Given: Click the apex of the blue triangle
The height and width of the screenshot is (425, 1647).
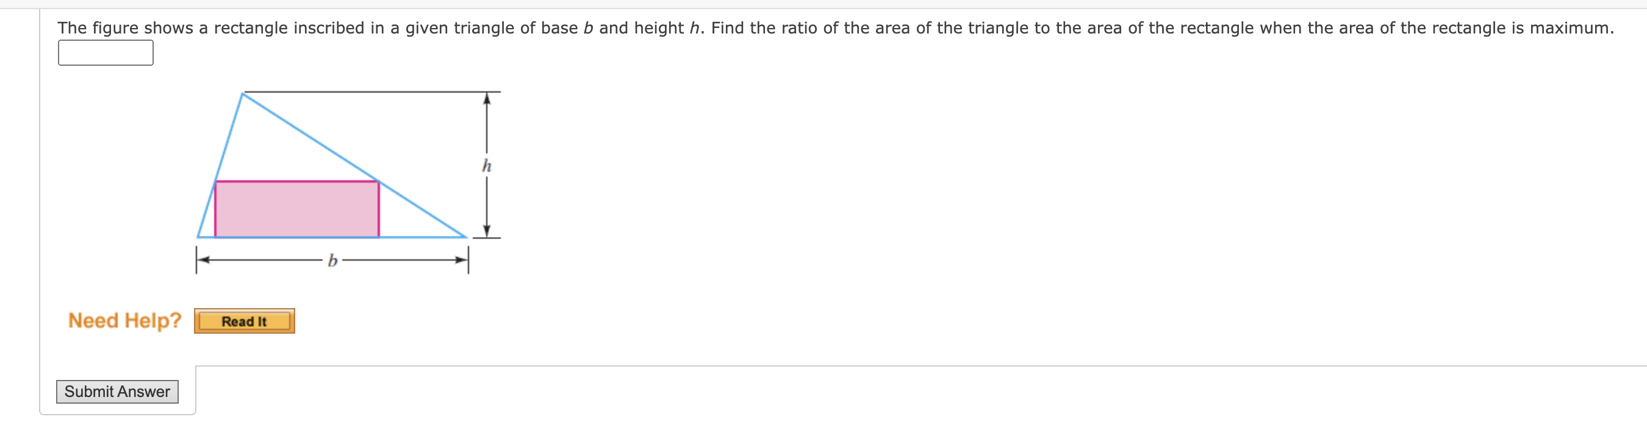Looking at the screenshot, I should tap(243, 94).
